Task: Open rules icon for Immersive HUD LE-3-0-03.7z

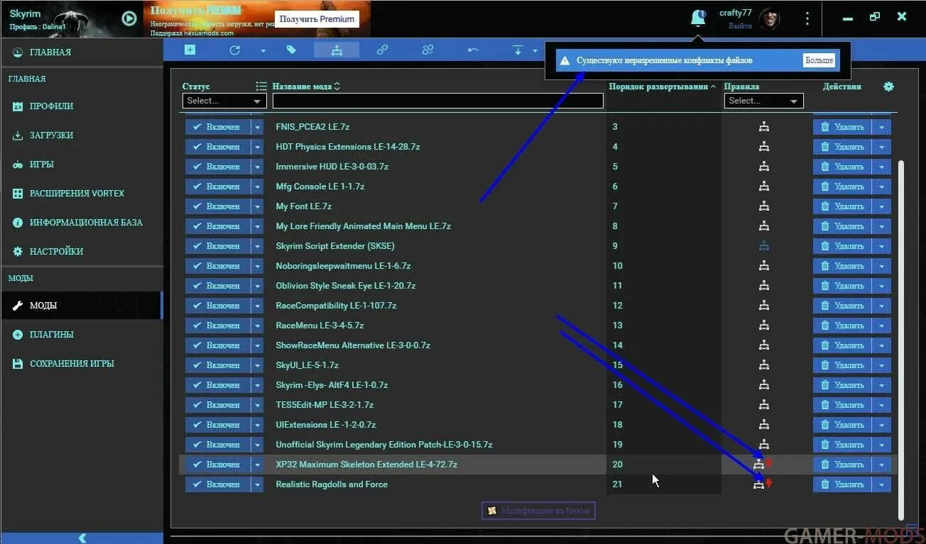Action: [x=763, y=167]
